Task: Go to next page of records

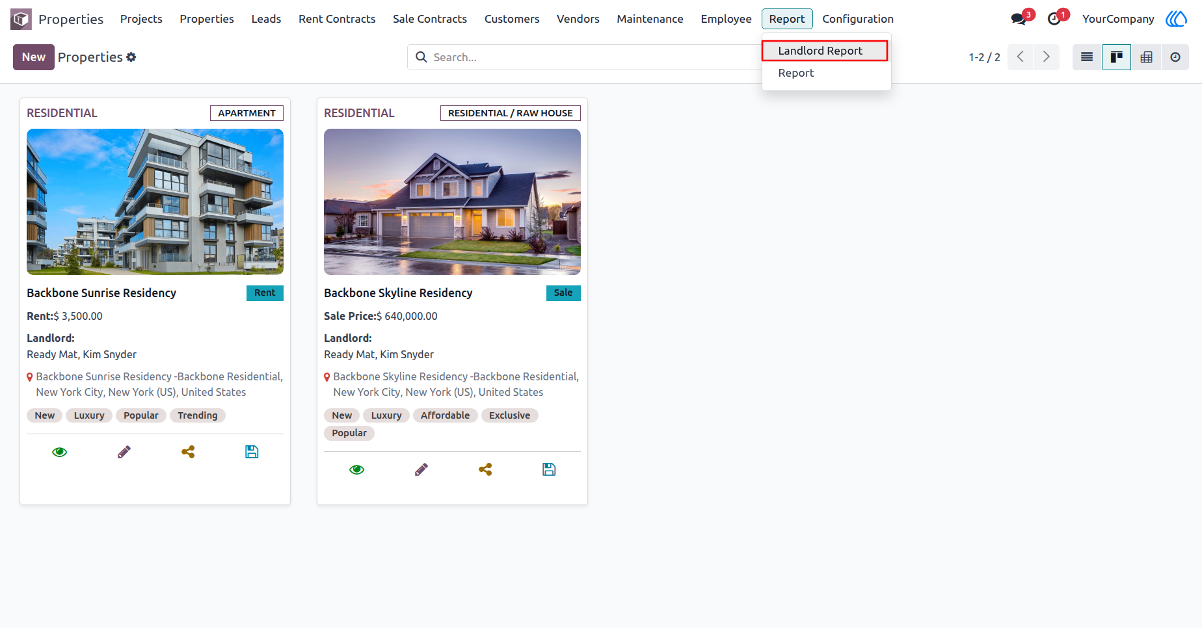Action: 1047,57
